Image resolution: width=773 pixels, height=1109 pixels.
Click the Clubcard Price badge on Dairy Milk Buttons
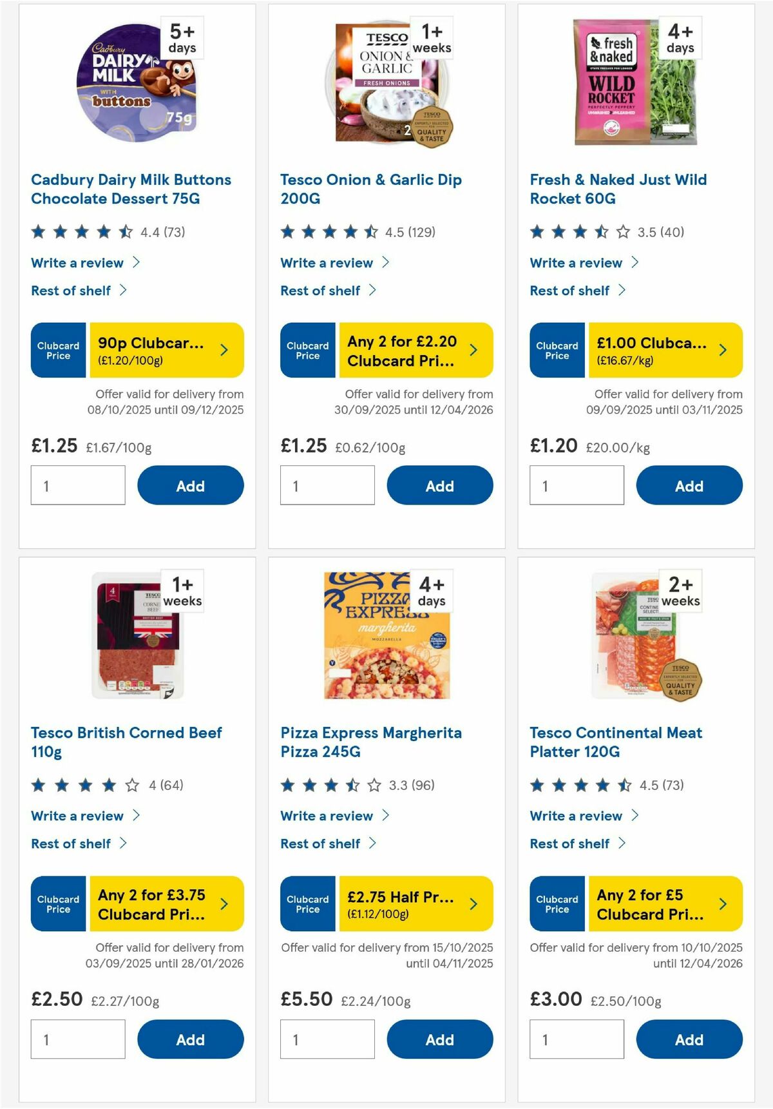click(58, 350)
